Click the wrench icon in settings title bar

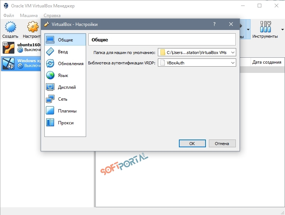(47, 24)
